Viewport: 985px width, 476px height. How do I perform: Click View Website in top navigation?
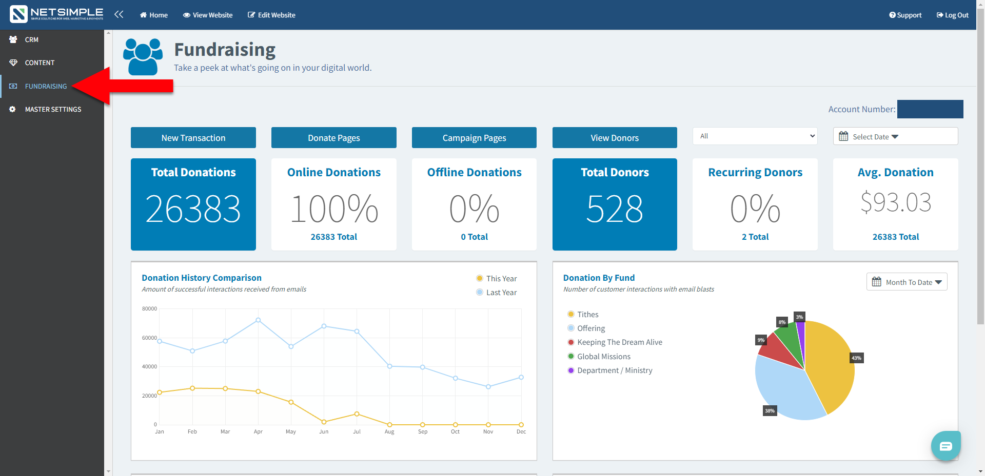pos(208,15)
